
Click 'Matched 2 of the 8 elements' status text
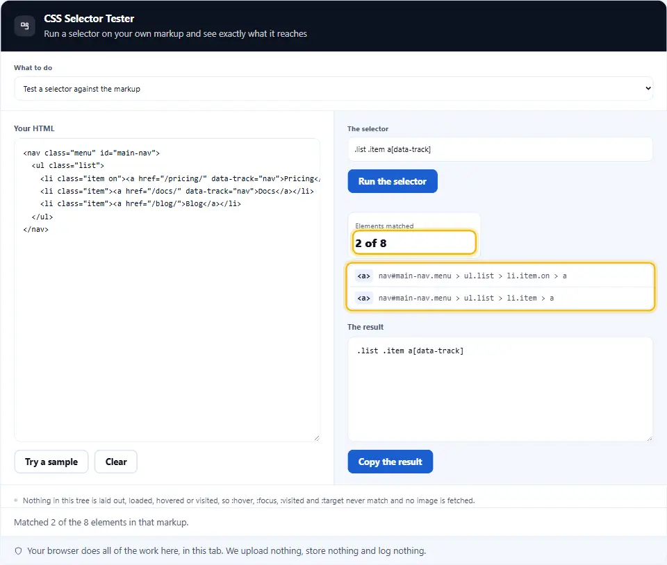coord(101,523)
